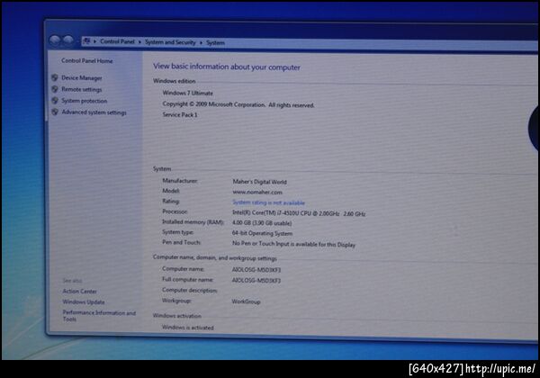Screen dimensions: 540x378
Task: Click the System type label
Action: click(177, 232)
